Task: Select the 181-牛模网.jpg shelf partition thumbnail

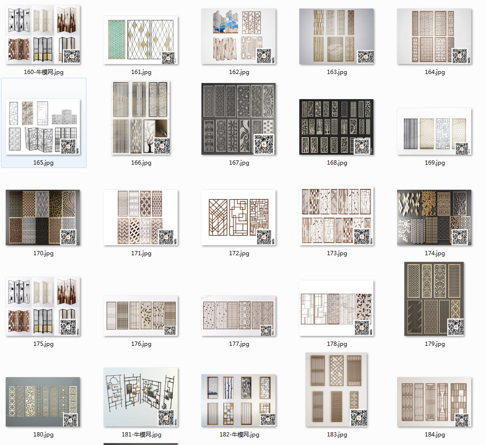Action: click(x=141, y=398)
